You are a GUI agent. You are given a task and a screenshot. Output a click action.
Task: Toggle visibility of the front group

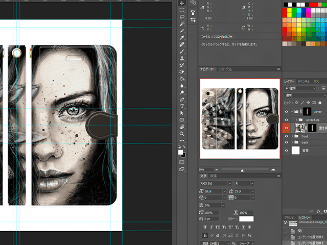tap(287, 136)
